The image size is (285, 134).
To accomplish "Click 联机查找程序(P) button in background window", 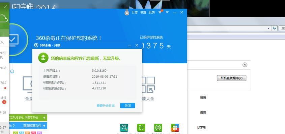I will coord(232,78).
